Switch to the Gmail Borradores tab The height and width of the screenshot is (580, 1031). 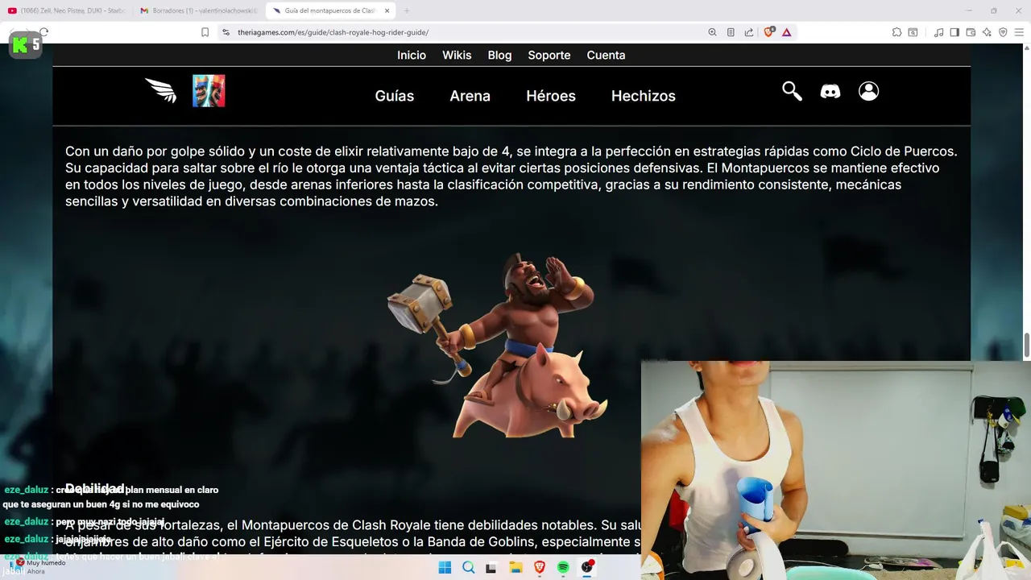pos(197,10)
